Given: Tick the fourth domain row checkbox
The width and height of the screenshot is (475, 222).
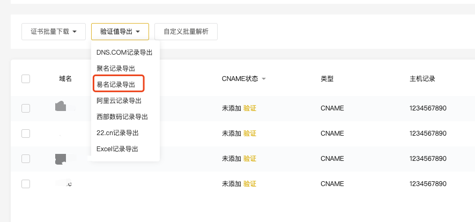Looking at the screenshot, I should click(x=26, y=184).
